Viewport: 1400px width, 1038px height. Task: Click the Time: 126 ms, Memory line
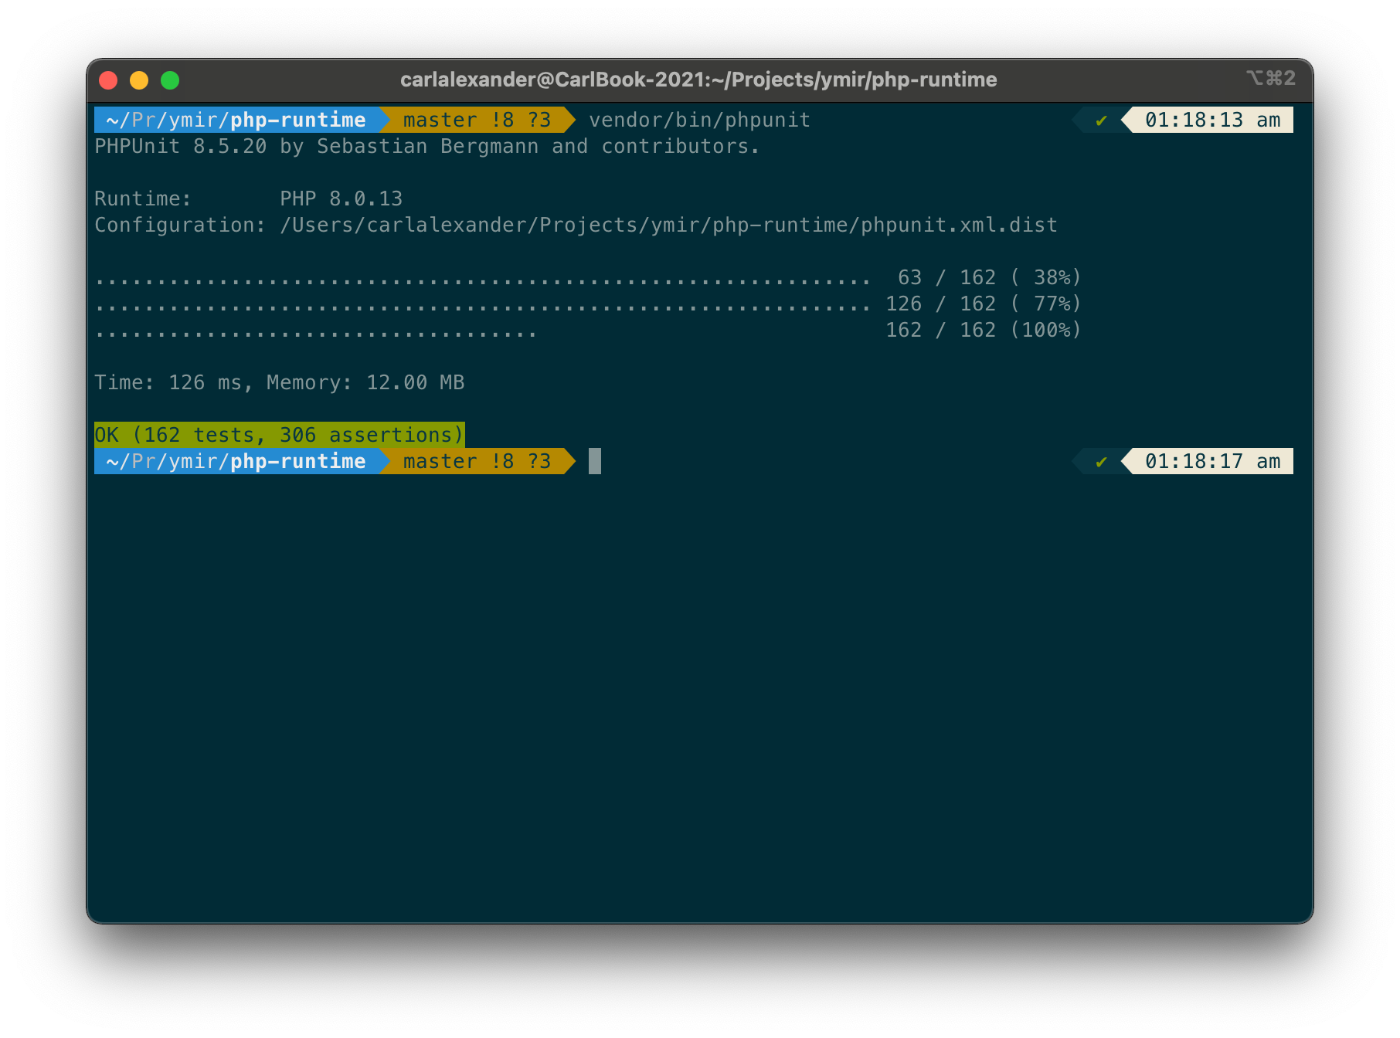[280, 382]
